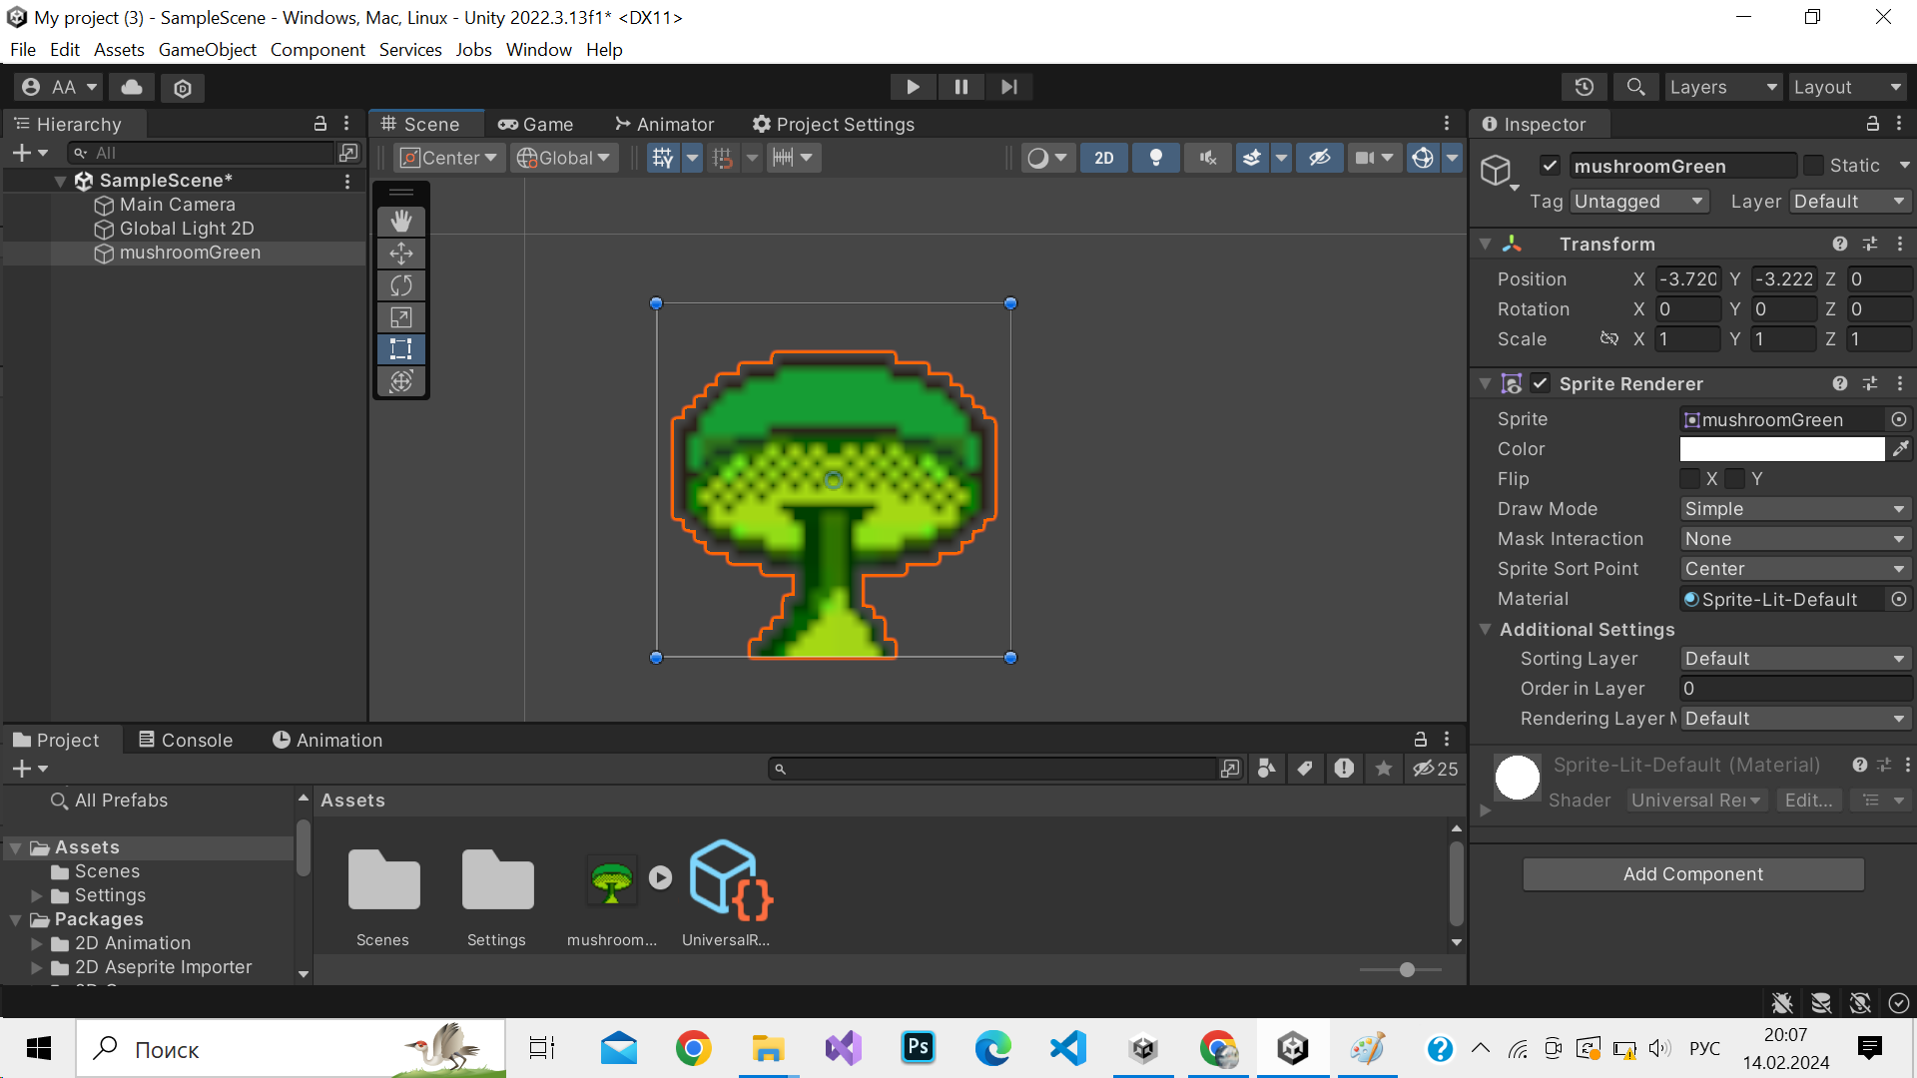
Task: Click the Play button to run game
Action: 914,87
